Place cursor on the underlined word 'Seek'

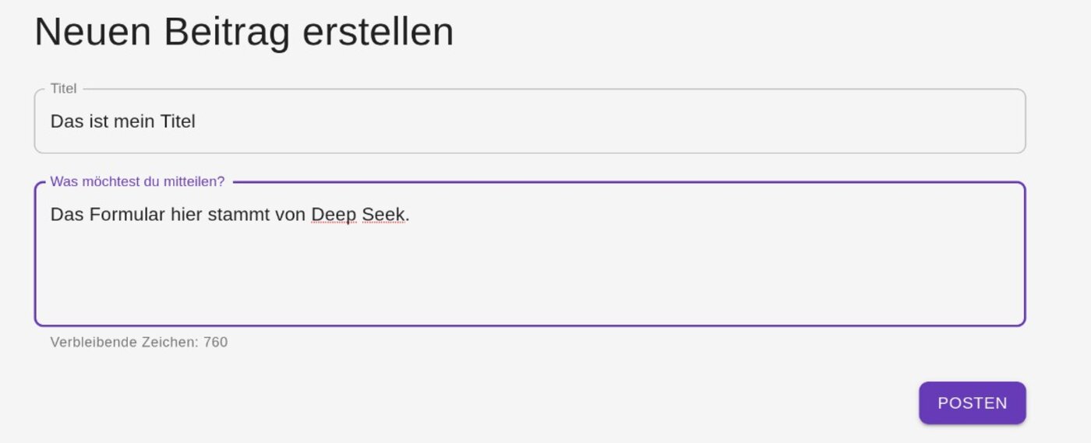point(383,215)
